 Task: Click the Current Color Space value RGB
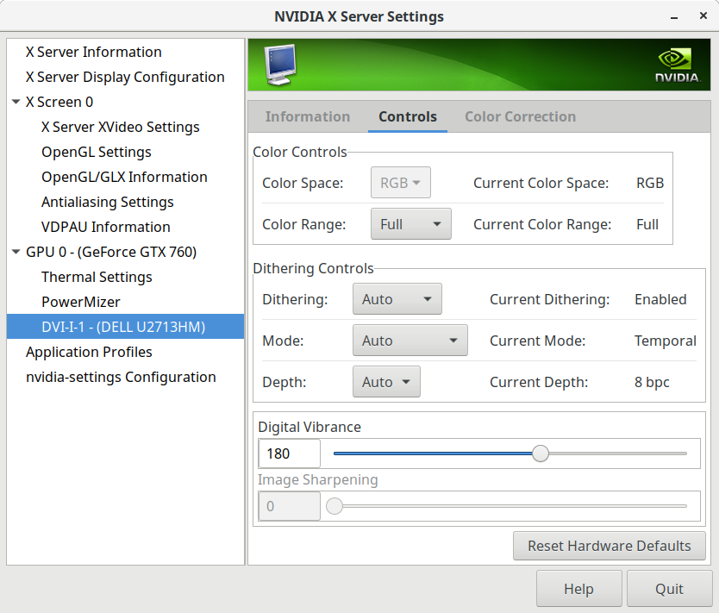pyautogui.click(x=650, y=183)
